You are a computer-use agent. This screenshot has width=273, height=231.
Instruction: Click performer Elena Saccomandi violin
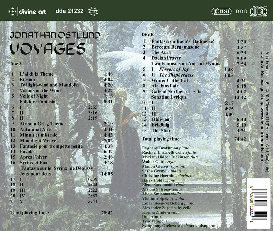pyautogui.click(x=164, y=185)
